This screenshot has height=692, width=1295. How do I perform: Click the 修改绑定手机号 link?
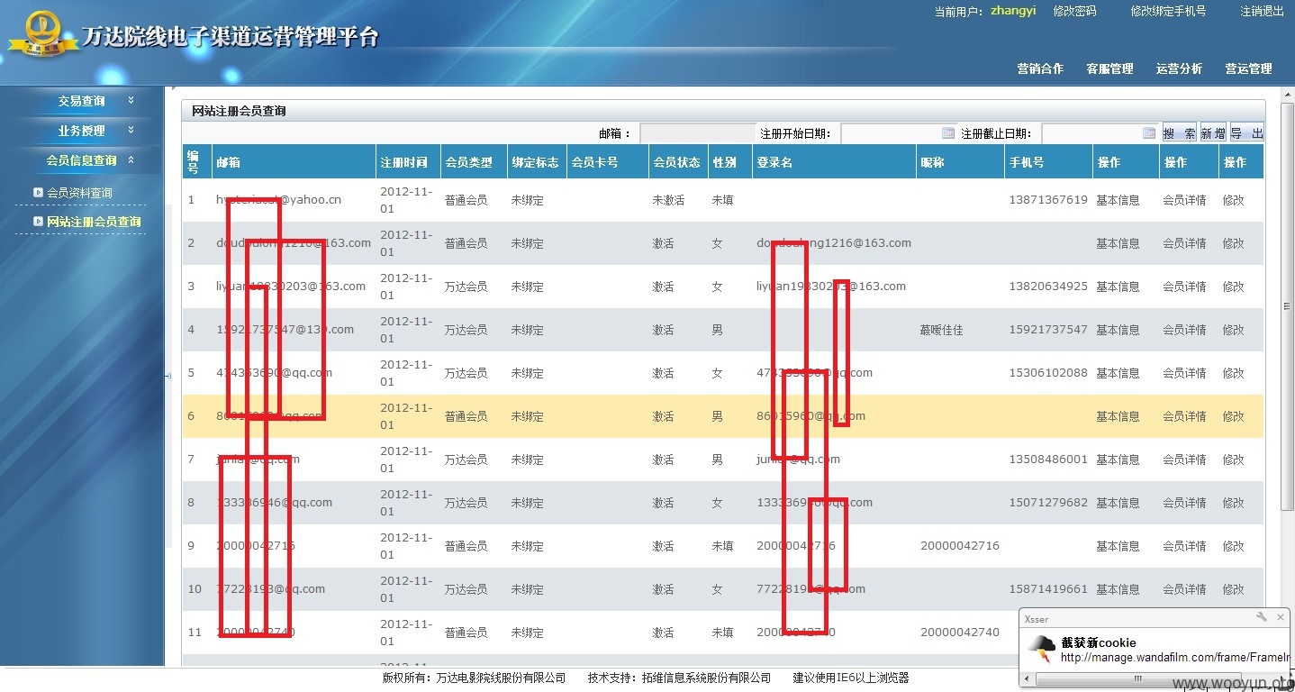point(1168,11)
